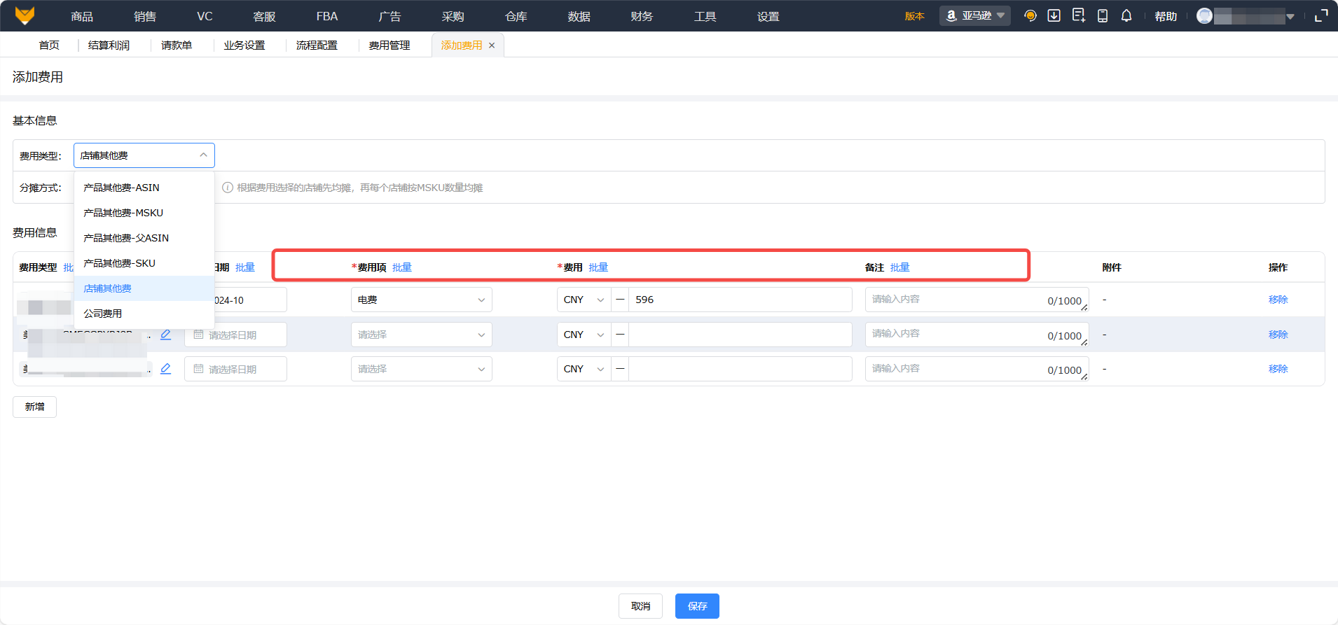This screenshot has height=625, width=1338.
Task: Click the edit pencil in second row
Action: pyautogui.click(x=165, y=335)
